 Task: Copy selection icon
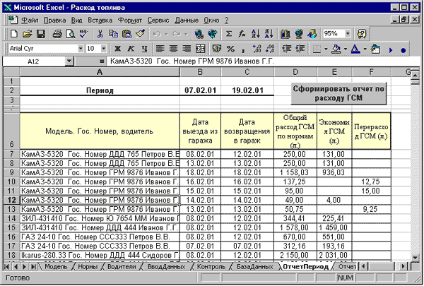(x=113, y=34)
